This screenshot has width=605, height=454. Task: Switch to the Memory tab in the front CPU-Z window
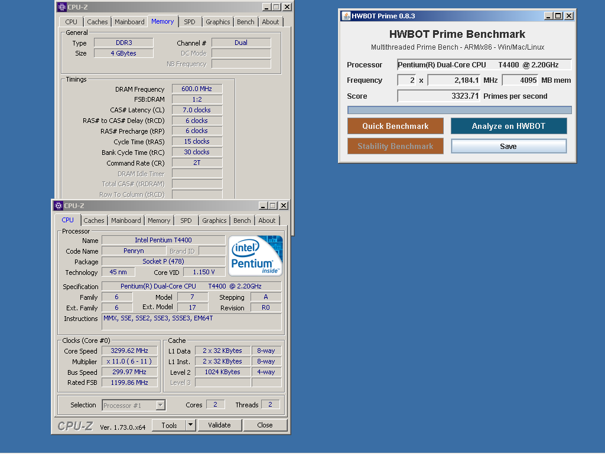pyautogui.click(x=159, y=220)
